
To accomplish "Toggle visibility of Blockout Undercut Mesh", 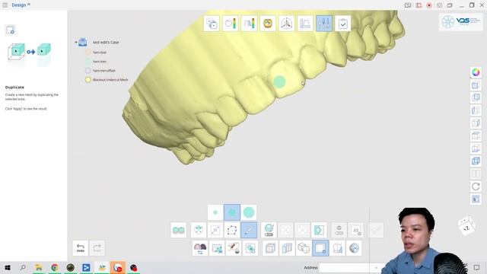I will click(x=88, y=80).
